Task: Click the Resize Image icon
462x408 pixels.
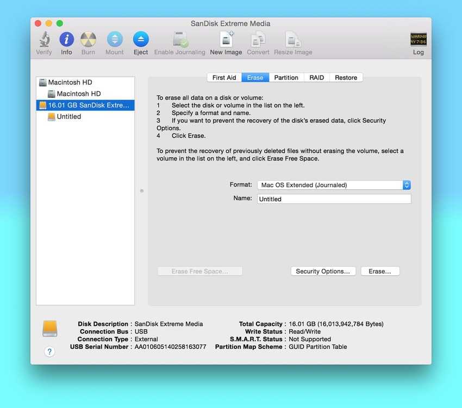Action: [x=293, y=41]
